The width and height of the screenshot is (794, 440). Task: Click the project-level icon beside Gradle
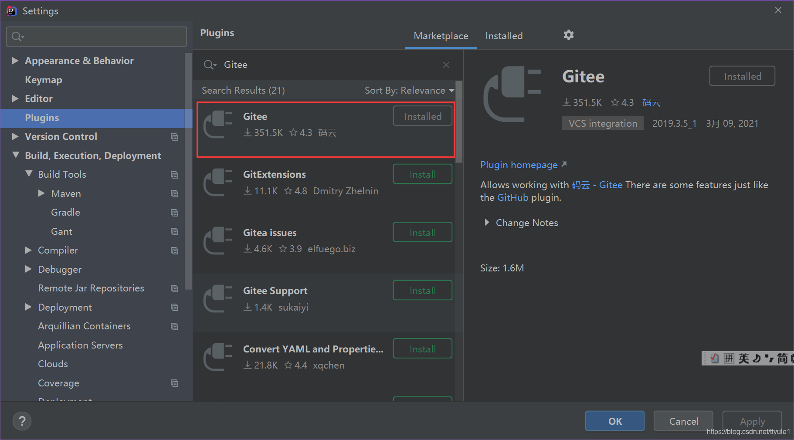tap(175, 213)
